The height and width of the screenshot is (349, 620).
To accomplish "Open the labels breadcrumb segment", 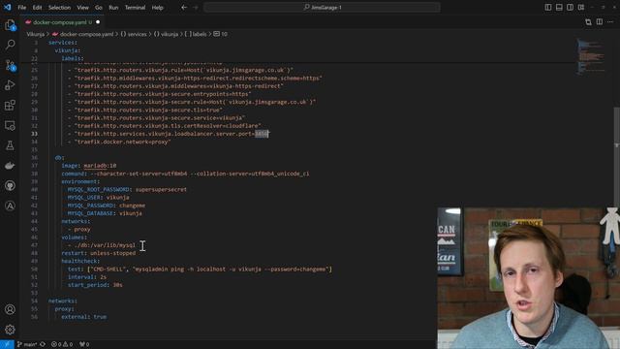I will [196, 34].
